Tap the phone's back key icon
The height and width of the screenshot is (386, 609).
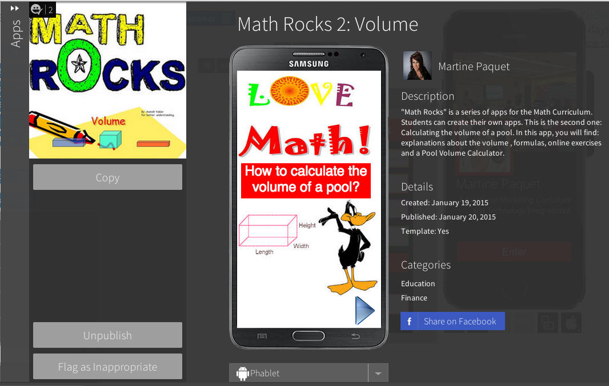[355, 336]
